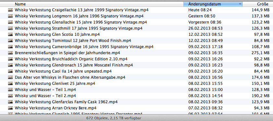The height and width of the screenshot is (121, 273).
Task: Click the video icon of Glenallachie 15 Jahre file
Action: point(10,22)
